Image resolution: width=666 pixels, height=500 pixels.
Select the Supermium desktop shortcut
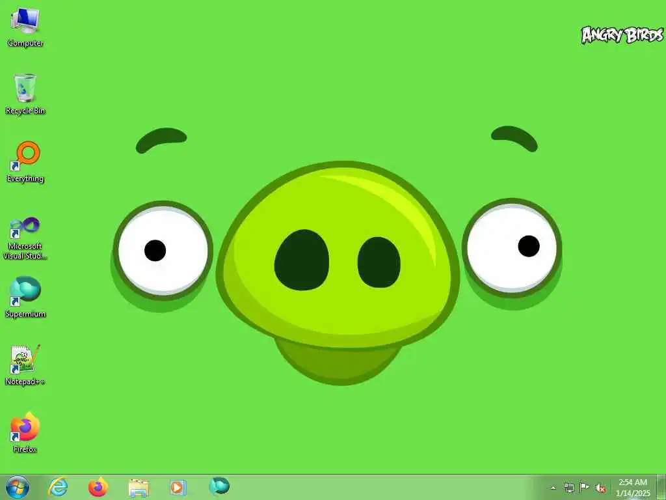click(25, 297)
